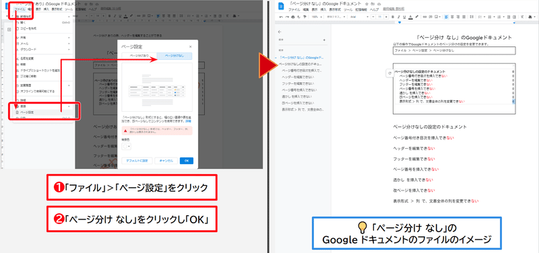Viewport: 539px width, 253px height.
Task: Click OK in the ページ設定 dialog
Action: pos(187,161)
